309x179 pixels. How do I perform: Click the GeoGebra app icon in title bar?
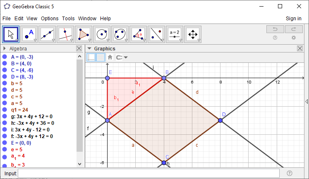coord(7,6)
